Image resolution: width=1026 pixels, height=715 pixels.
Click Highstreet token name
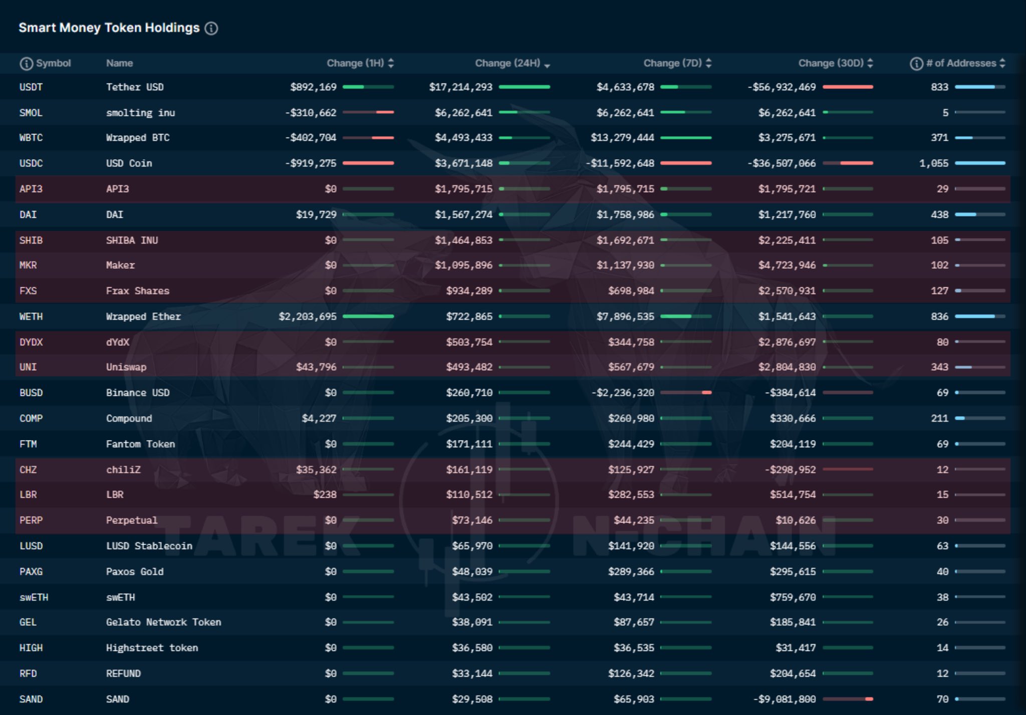coord(152,648)
